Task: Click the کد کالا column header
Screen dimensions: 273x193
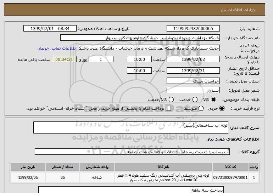Action: pos(230,167)
